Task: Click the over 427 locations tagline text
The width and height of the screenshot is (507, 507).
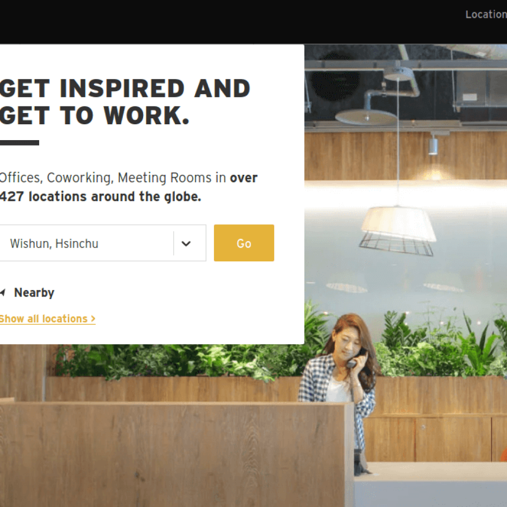Action: pyautogui.click(x=100, y=196)
